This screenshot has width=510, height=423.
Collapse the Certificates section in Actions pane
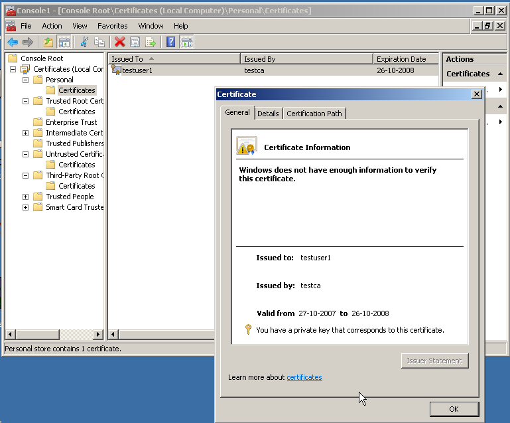tap(500, 74)
